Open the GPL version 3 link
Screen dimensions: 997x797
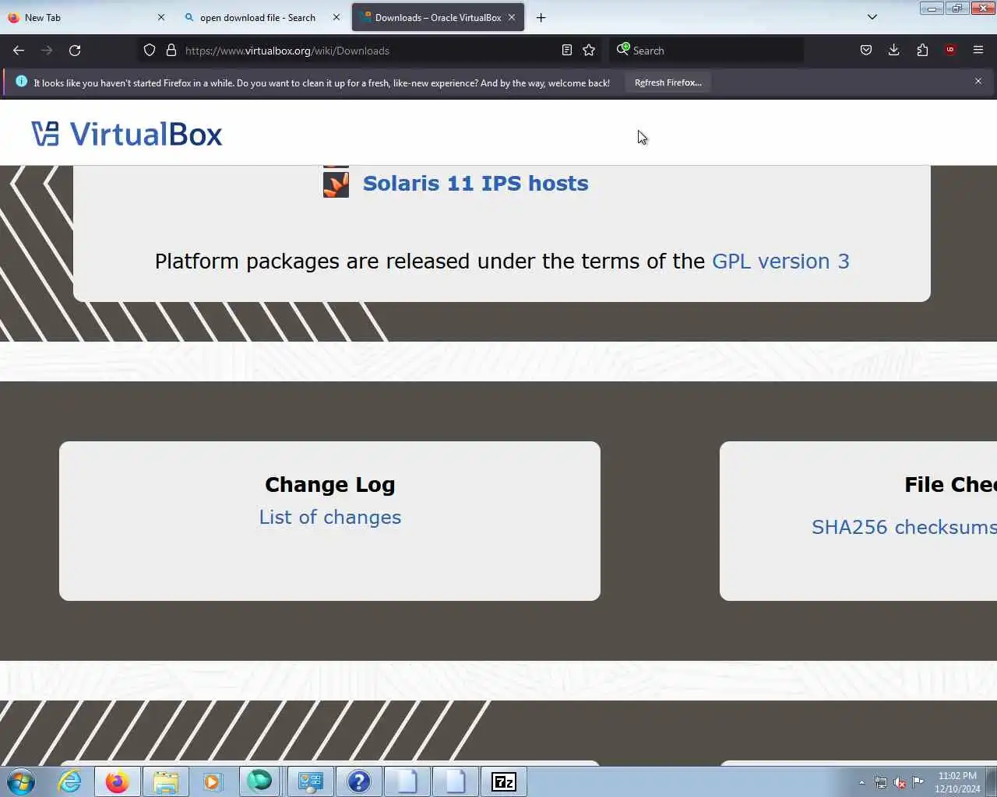click(x=780, y=262)
